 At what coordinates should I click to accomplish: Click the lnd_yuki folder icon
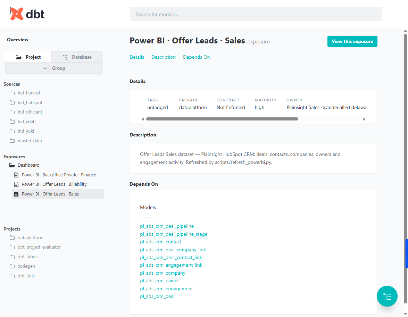(12, 131)
